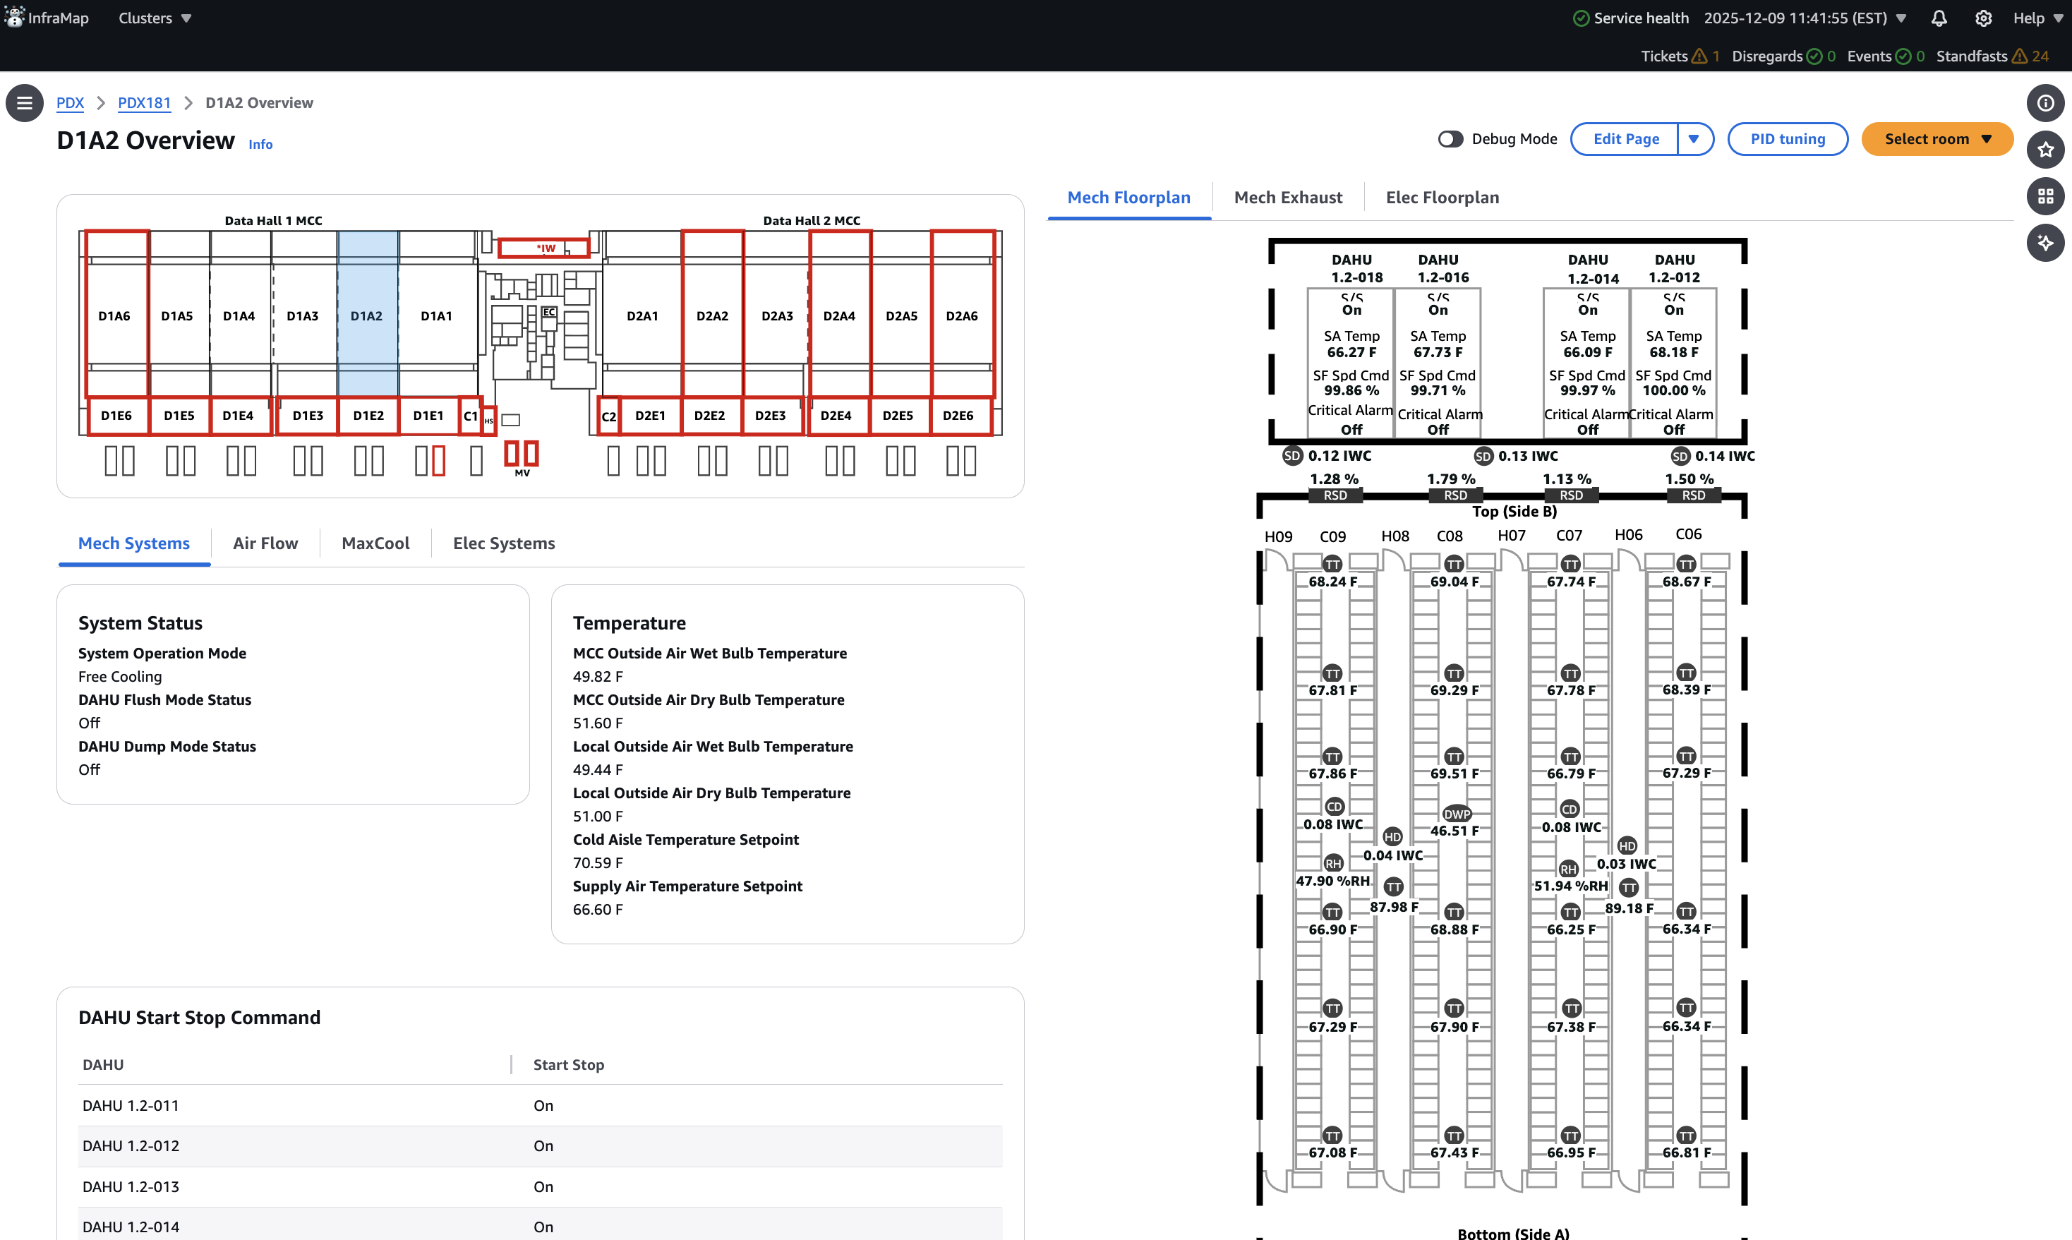Click the Service health check icon
Screen dimensions: 2072x1240
1581,18
